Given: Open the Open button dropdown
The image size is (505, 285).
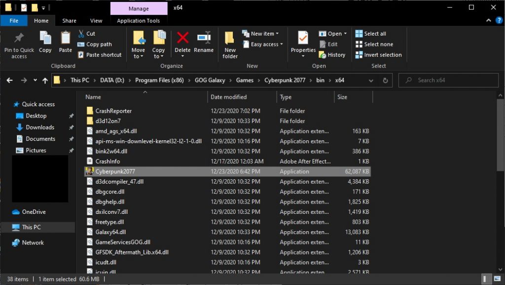Looking at the screenshot, I should 346,34.
